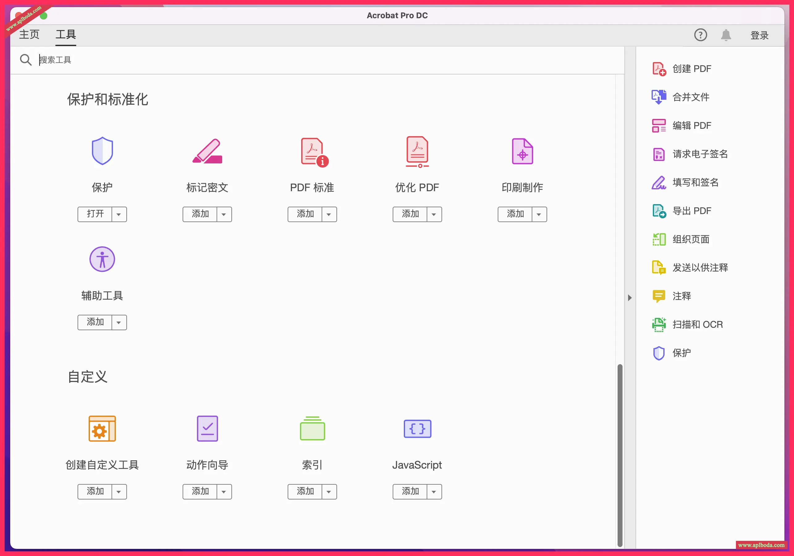Screen dimensions: 794x556
Task: Click the 登录 sign-in link
Action: coord(759,35)
